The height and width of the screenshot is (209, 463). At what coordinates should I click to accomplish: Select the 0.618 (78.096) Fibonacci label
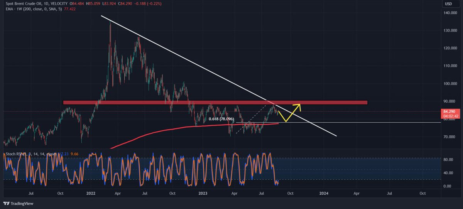pos(221,119)
